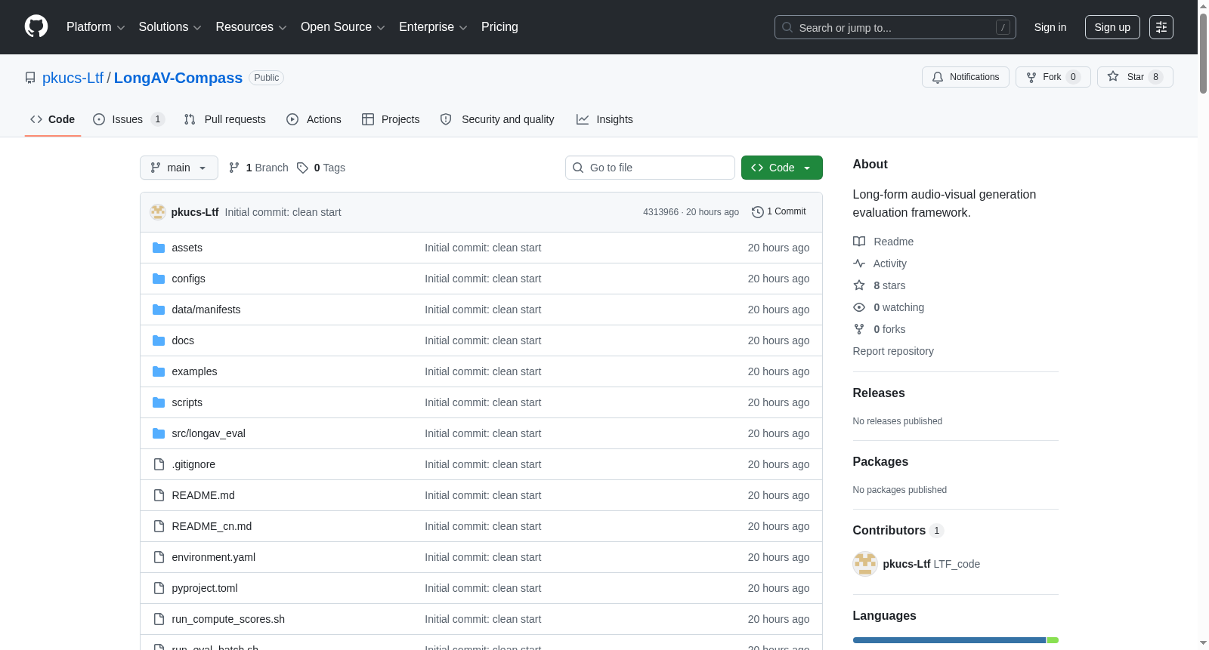Click the Notifications button
This screenshot has width=1209, height=650.
(966, 77)
